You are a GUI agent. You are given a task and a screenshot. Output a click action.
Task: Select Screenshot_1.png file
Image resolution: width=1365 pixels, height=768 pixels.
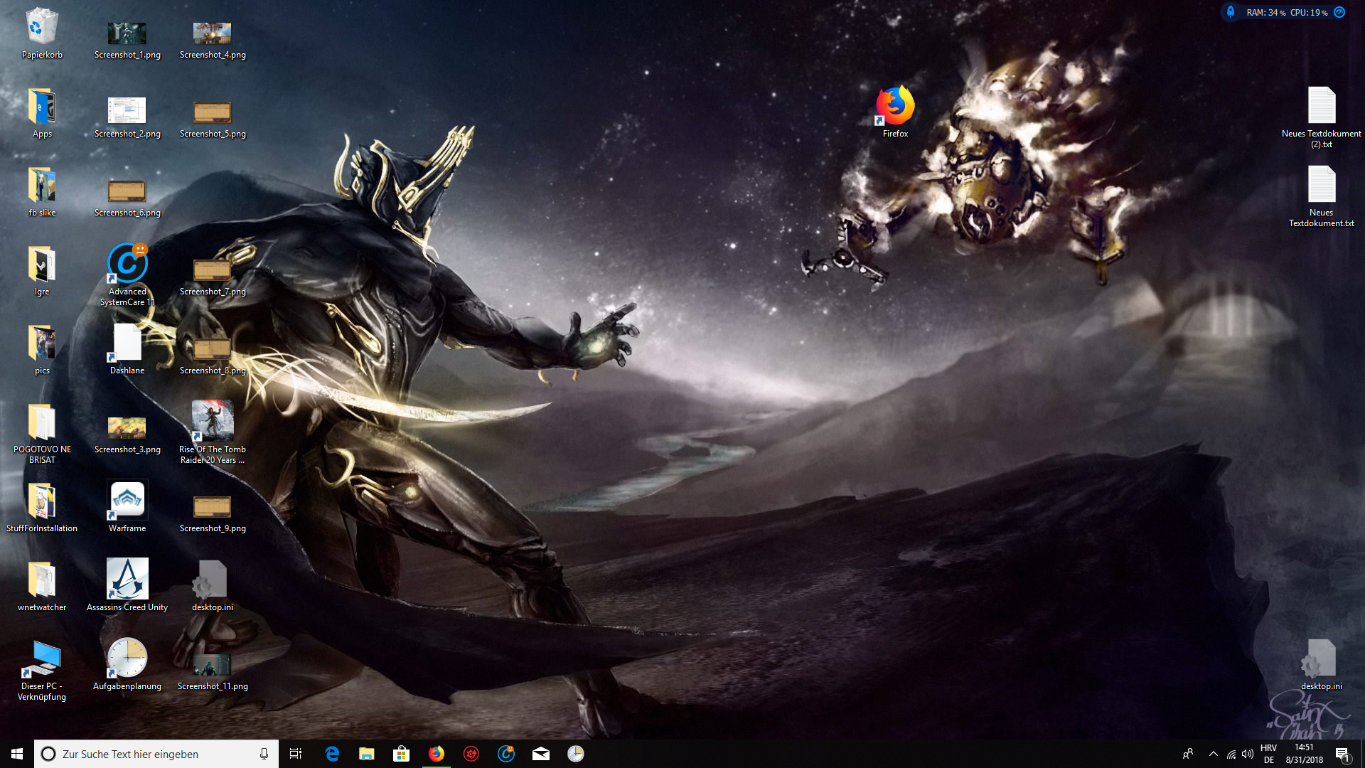[x=127, y=39]
